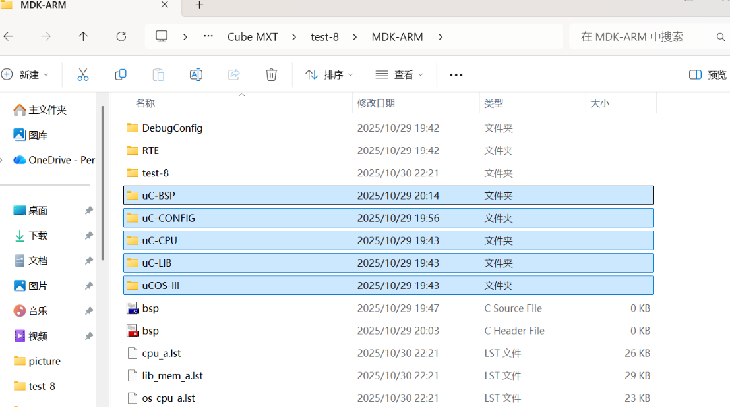The height and width of the screenshot is (407, 730).
Task: Expand chevron after test-8 in breadcrumb
Action: (x=355, y=37)
